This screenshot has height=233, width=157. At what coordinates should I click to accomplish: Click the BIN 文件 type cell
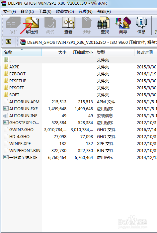pyautogui.click(x=105, y=151)
